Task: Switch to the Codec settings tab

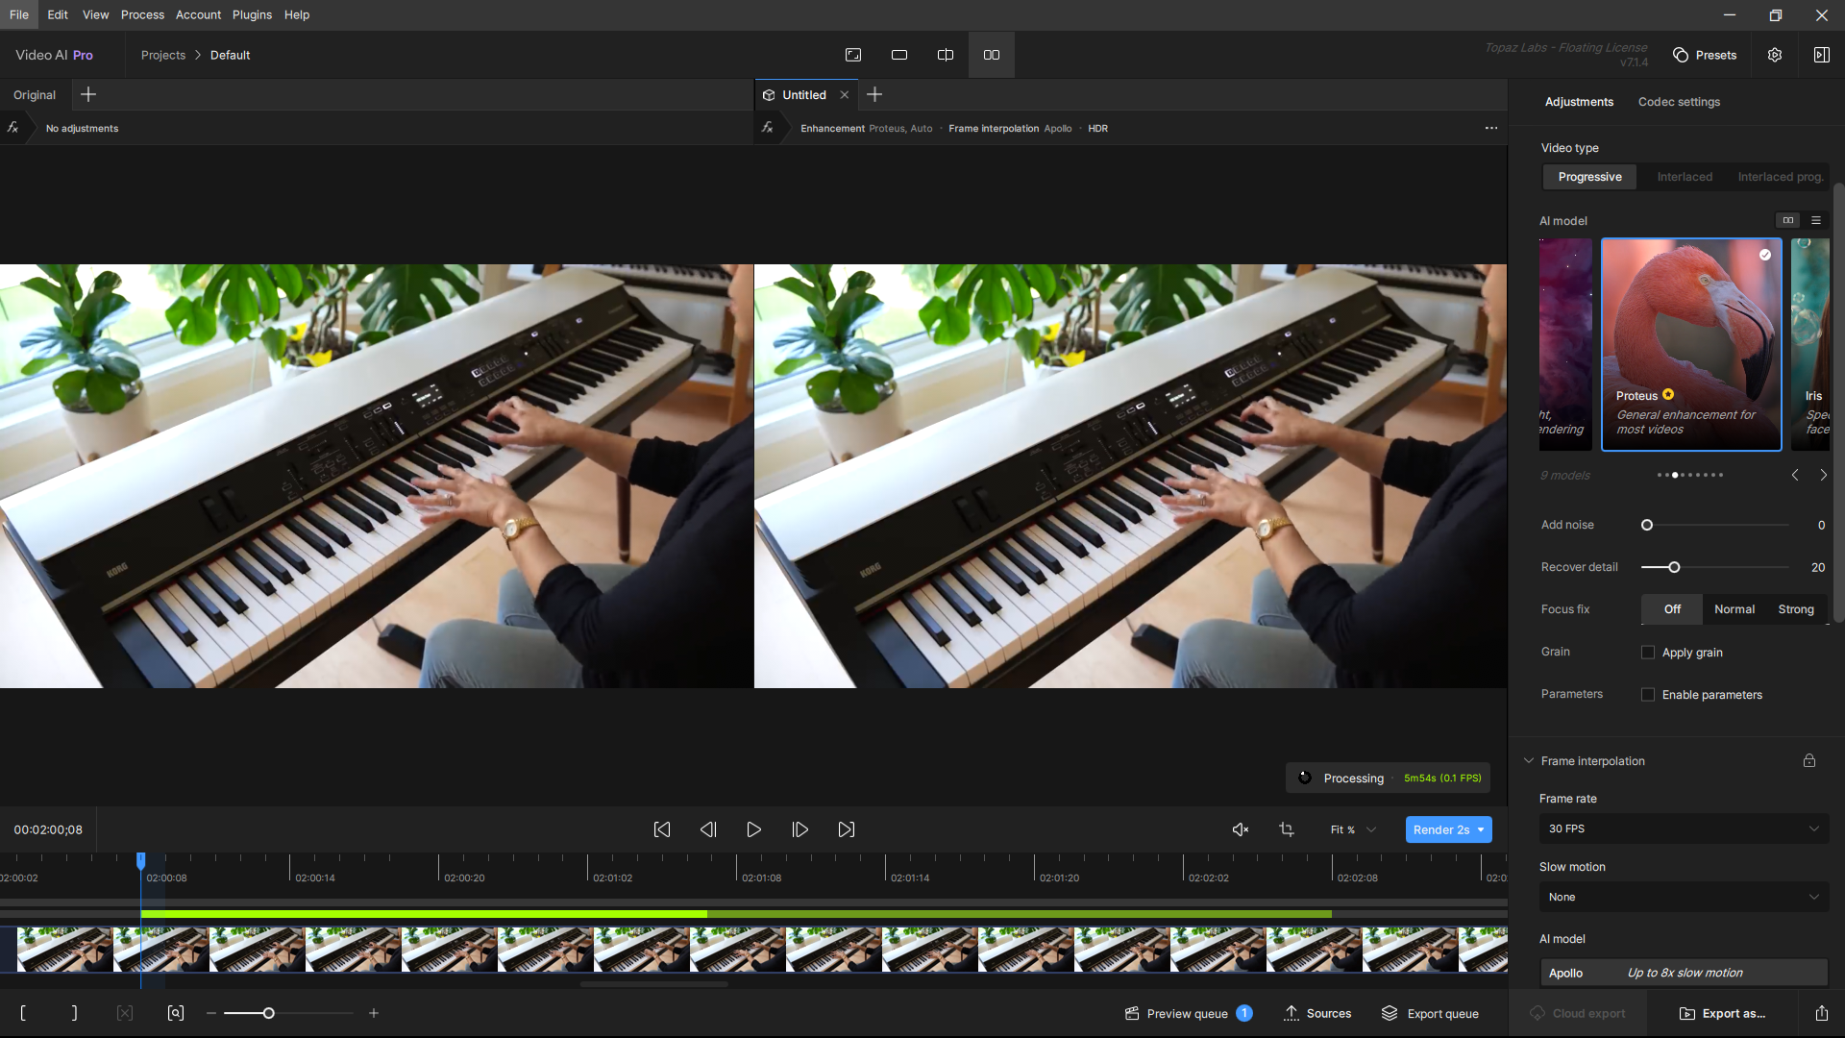Action: point(1679,102)
